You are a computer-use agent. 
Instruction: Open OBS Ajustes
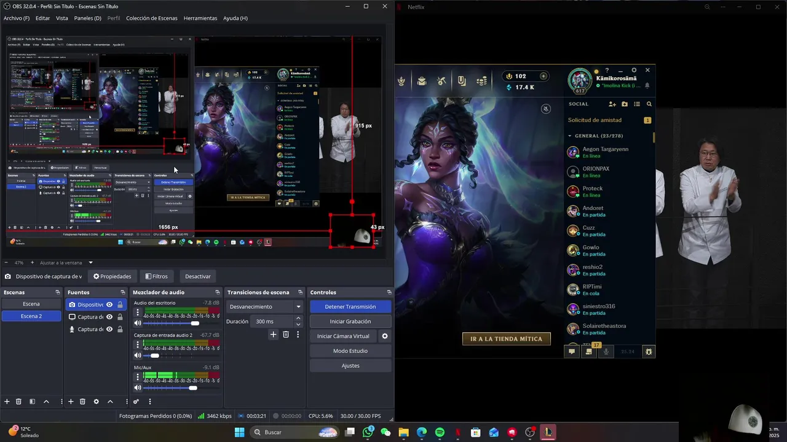coord(350,365)
